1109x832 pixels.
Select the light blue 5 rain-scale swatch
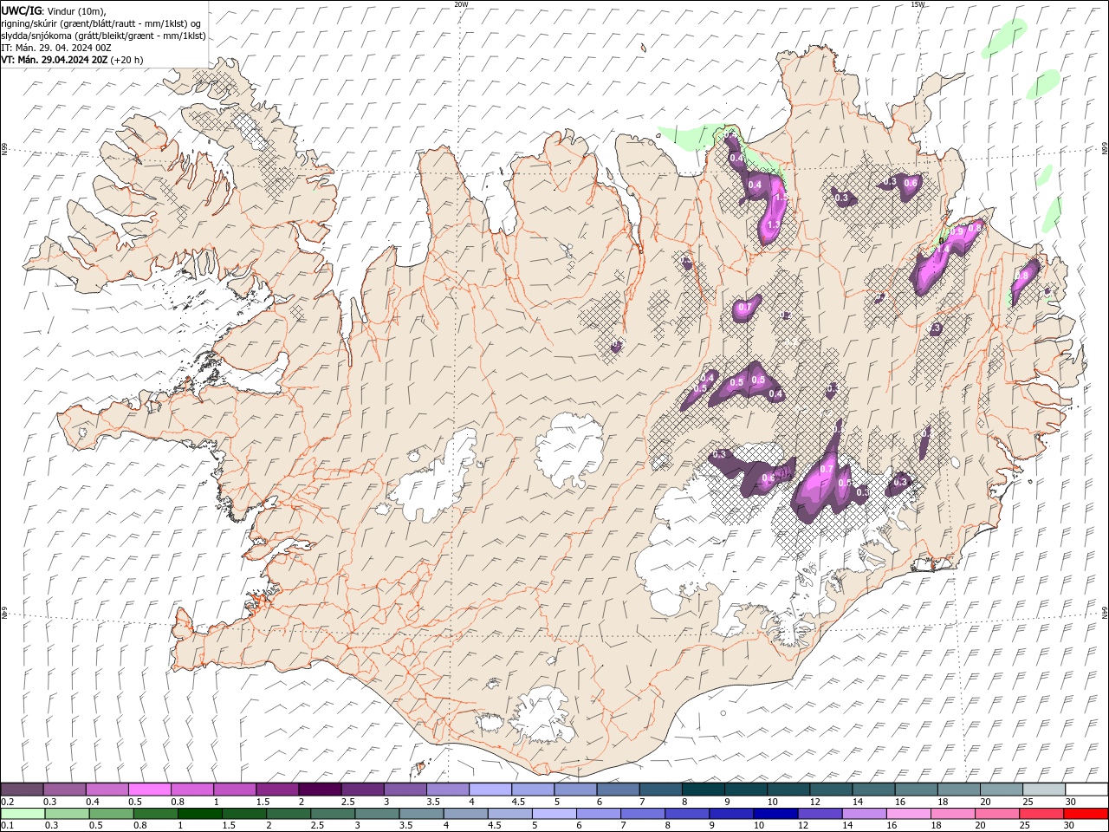[554, 814]
